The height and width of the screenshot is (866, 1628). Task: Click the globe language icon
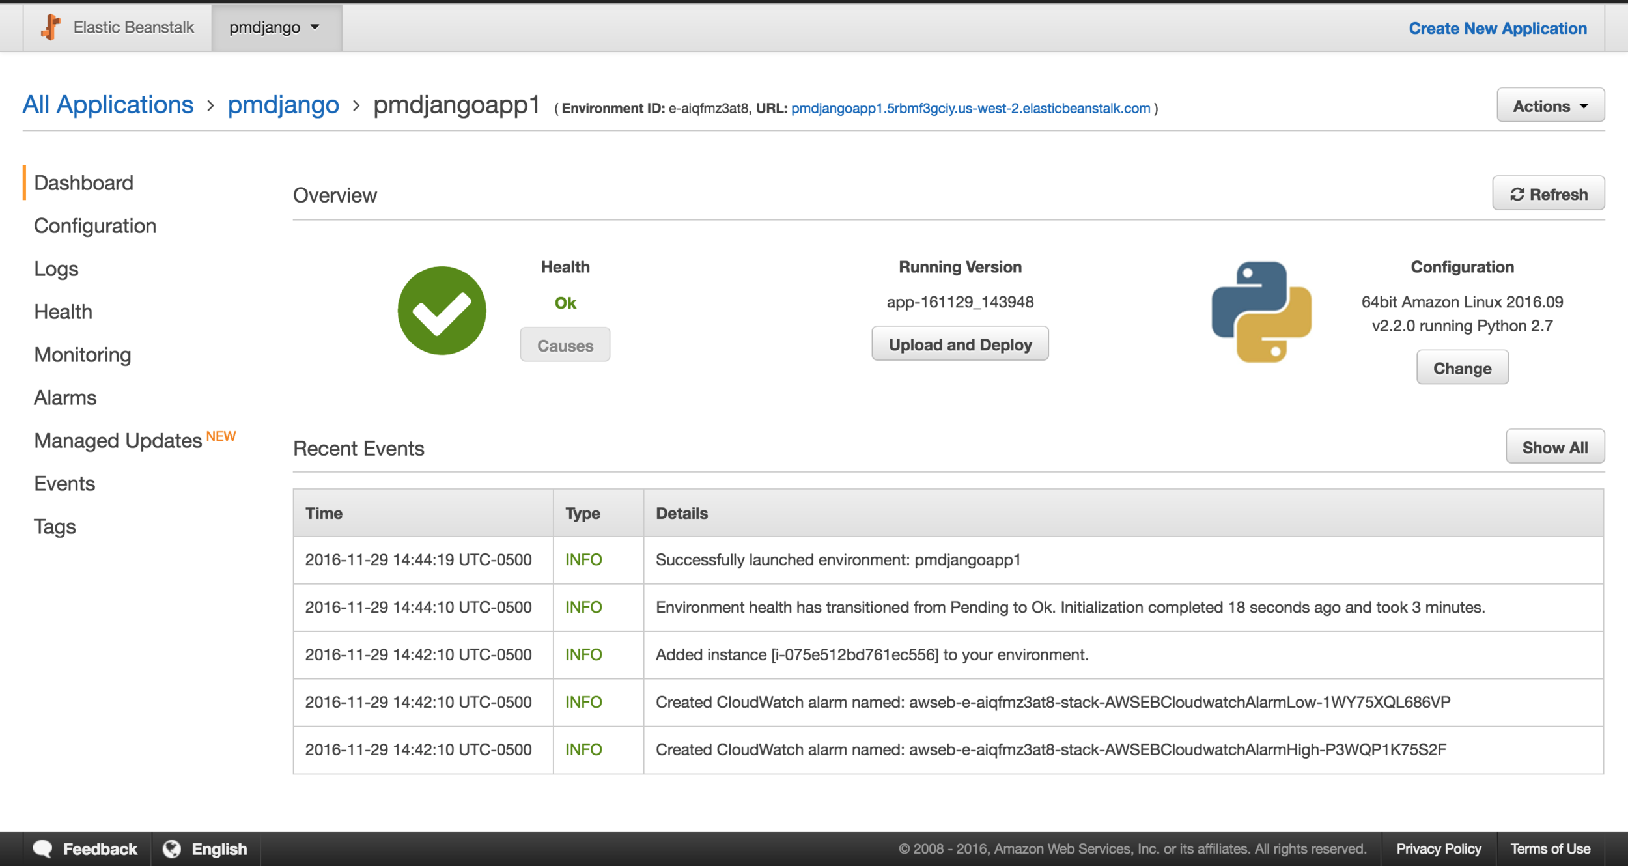[172, 848]
